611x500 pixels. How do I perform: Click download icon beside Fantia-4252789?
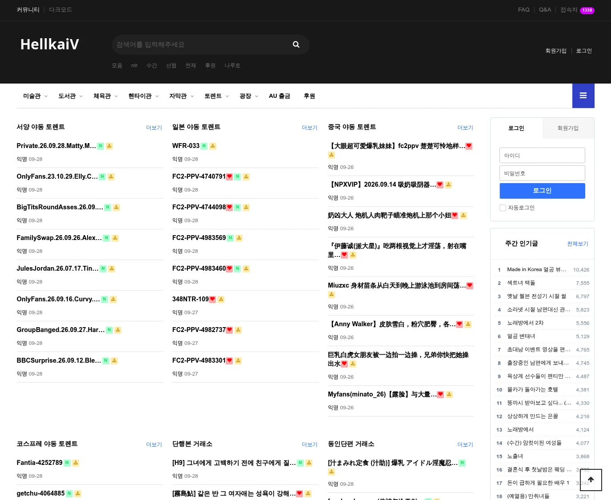76,463
